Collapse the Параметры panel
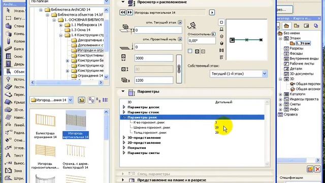The image size is (325, 183). [x=123, y=91]
